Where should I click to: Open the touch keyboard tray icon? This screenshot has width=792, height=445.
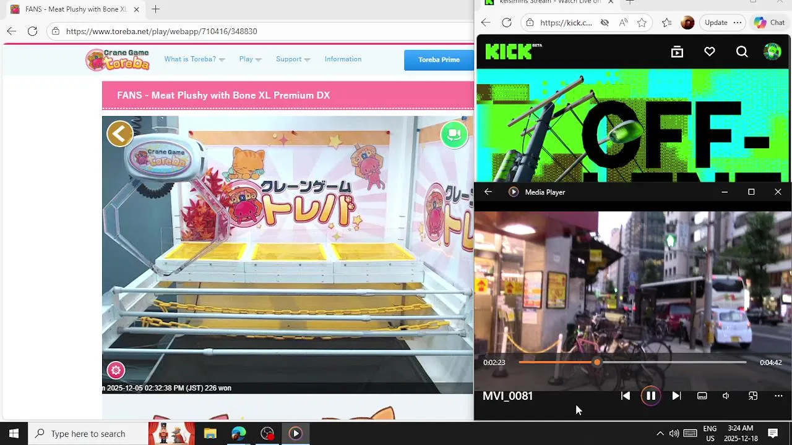pyautogui.click(x=691, y=434)
